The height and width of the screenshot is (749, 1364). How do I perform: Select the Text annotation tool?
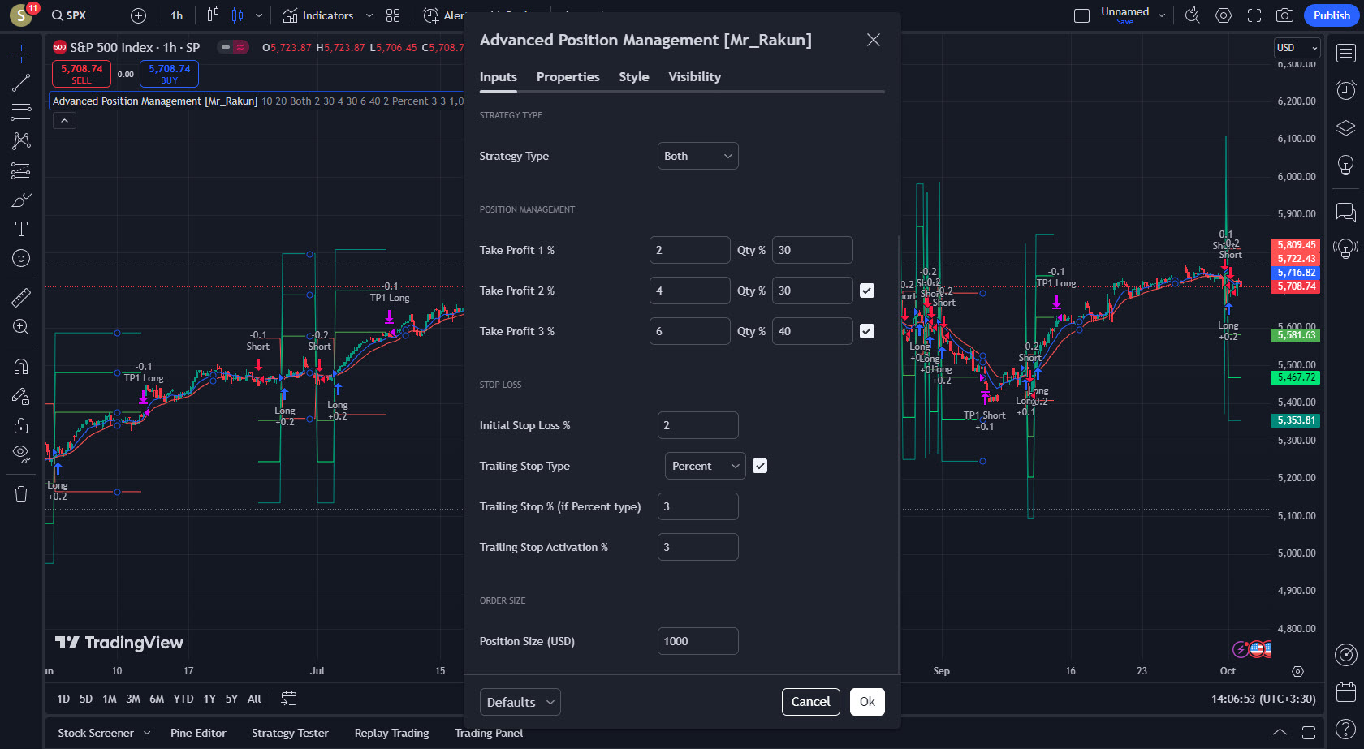coord(21,229)
